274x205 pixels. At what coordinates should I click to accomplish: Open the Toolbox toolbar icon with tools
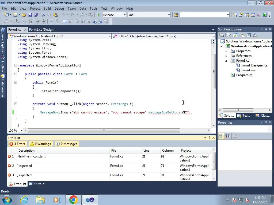point(259,15)
